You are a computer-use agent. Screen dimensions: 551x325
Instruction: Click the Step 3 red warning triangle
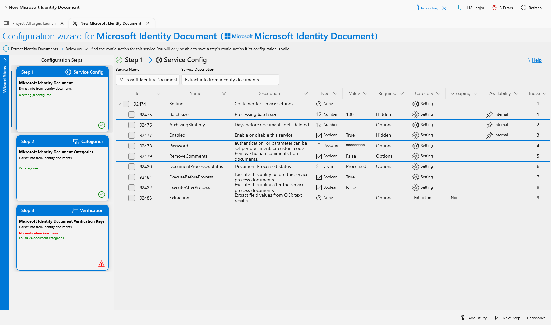coord(102,264)
